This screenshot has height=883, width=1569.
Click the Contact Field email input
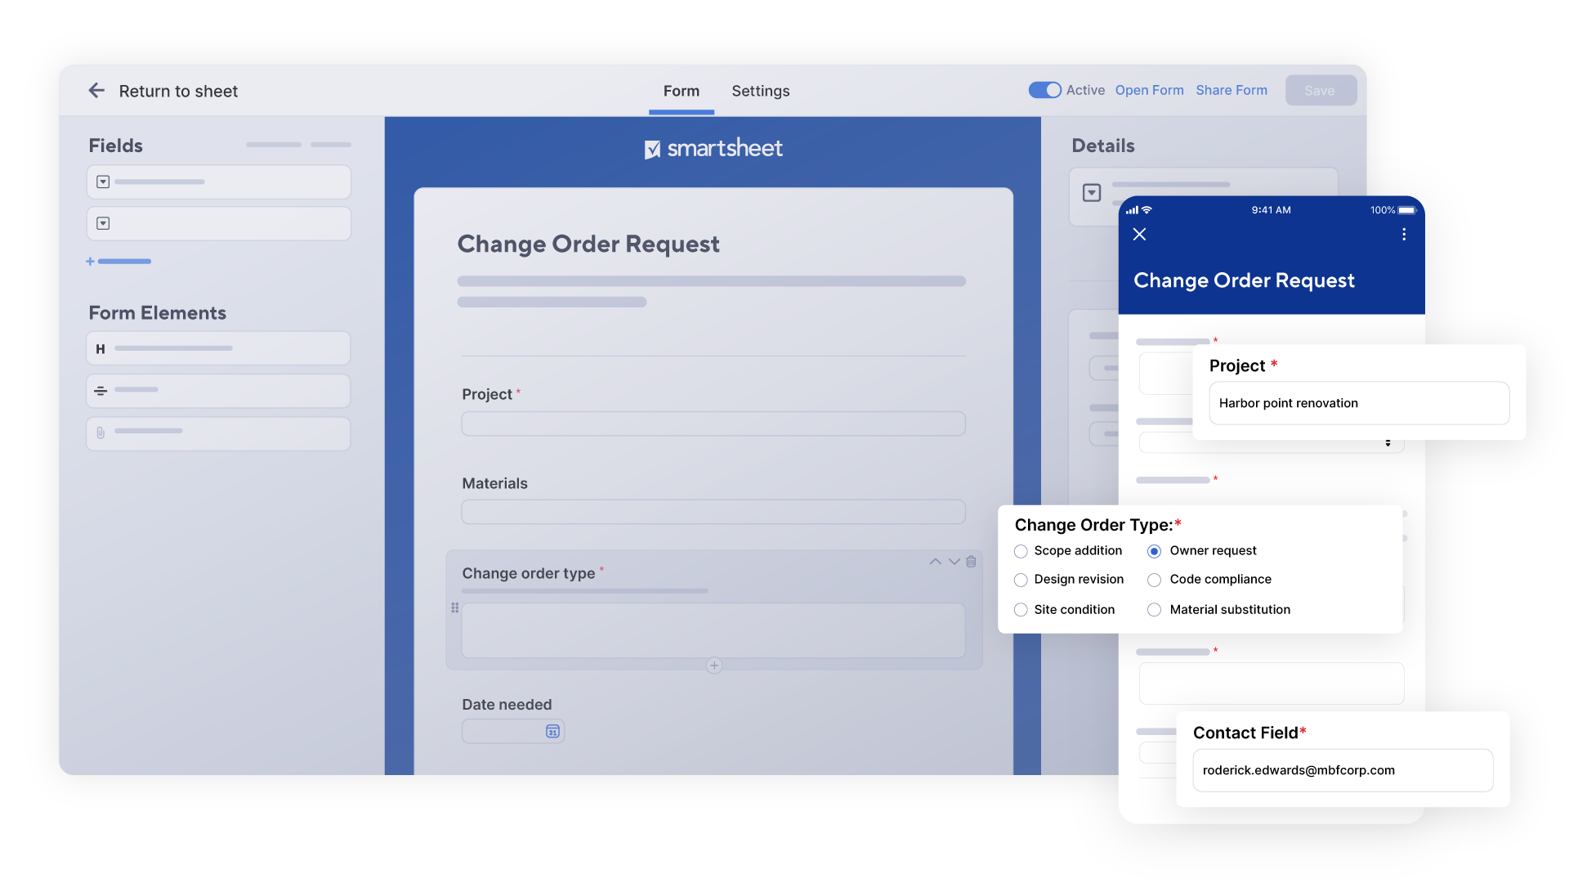click(x=1343, y=770)
